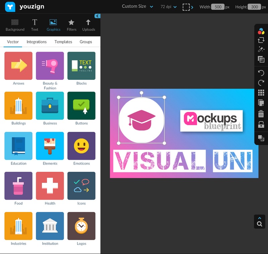Toggle the grid view icon
The image size is (268, 254).
pyautogui.click(x=261, y=93)
